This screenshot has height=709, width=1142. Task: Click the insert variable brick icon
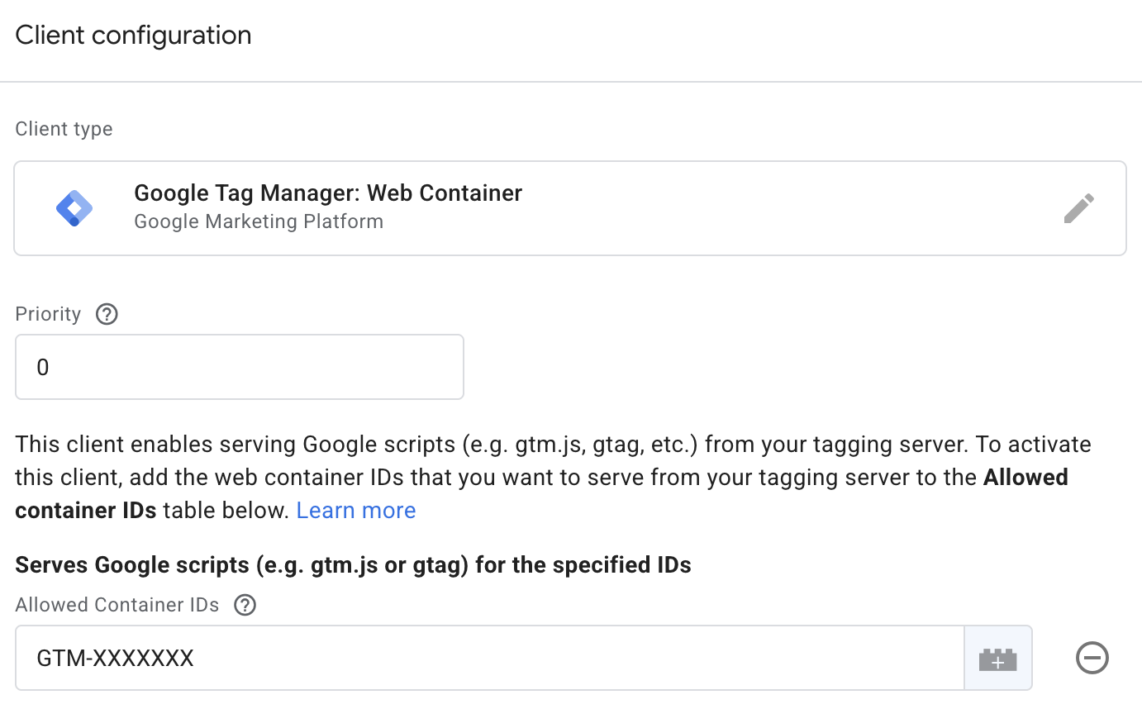998,659
